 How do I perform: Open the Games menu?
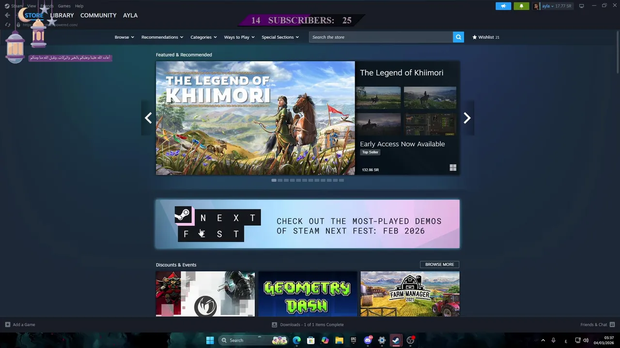[64, 6]
